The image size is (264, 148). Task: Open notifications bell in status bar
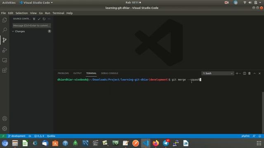pyautogui.click(x=260, y=136)
